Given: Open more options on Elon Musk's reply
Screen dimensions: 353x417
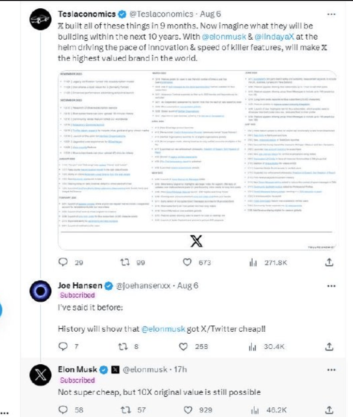Looking at the screenshot, I should click(331, 369).
